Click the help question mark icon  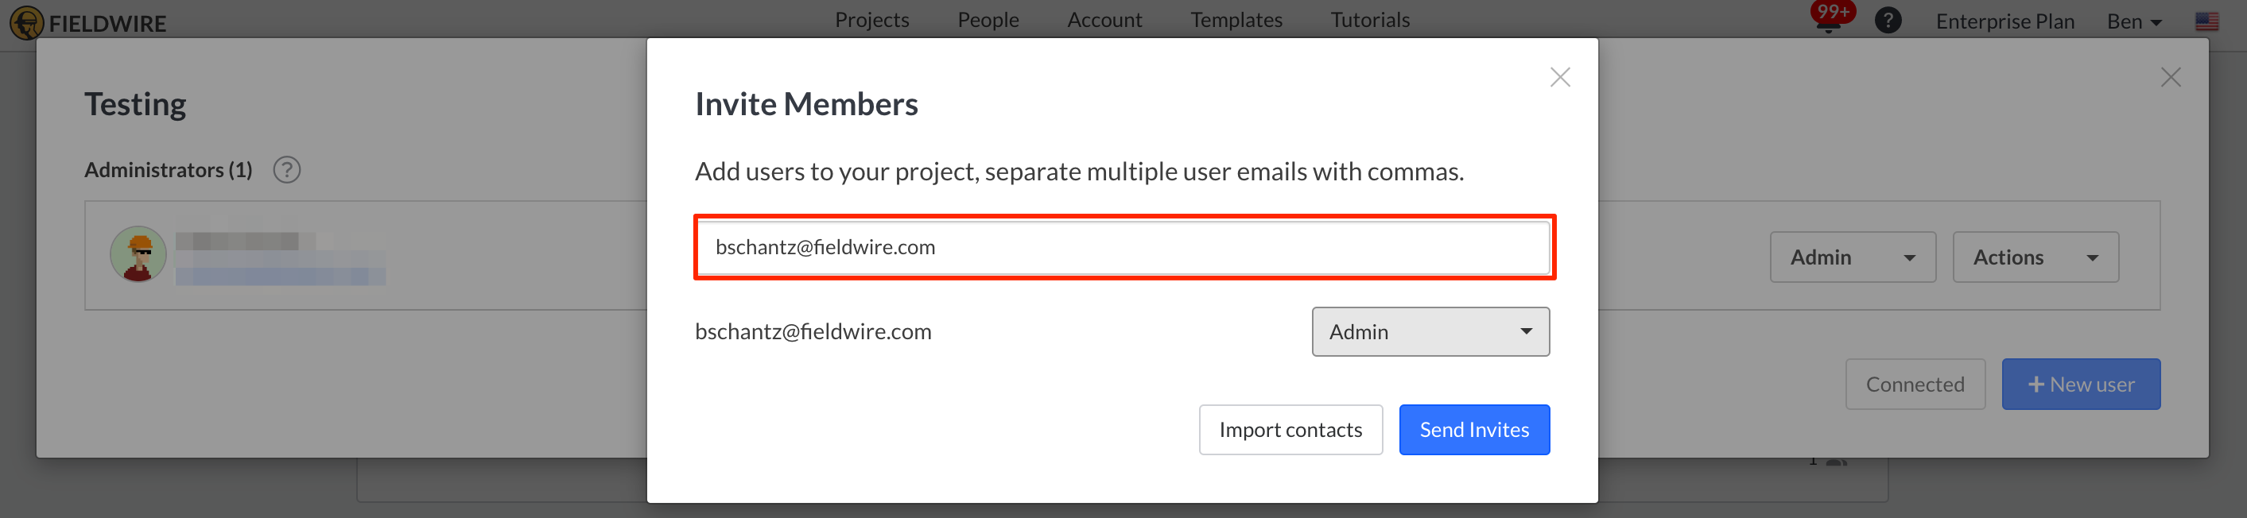1888,19
